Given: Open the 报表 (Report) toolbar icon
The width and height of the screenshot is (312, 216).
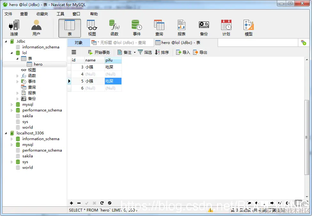Looking at the screenshot, I should click(182, 28).
